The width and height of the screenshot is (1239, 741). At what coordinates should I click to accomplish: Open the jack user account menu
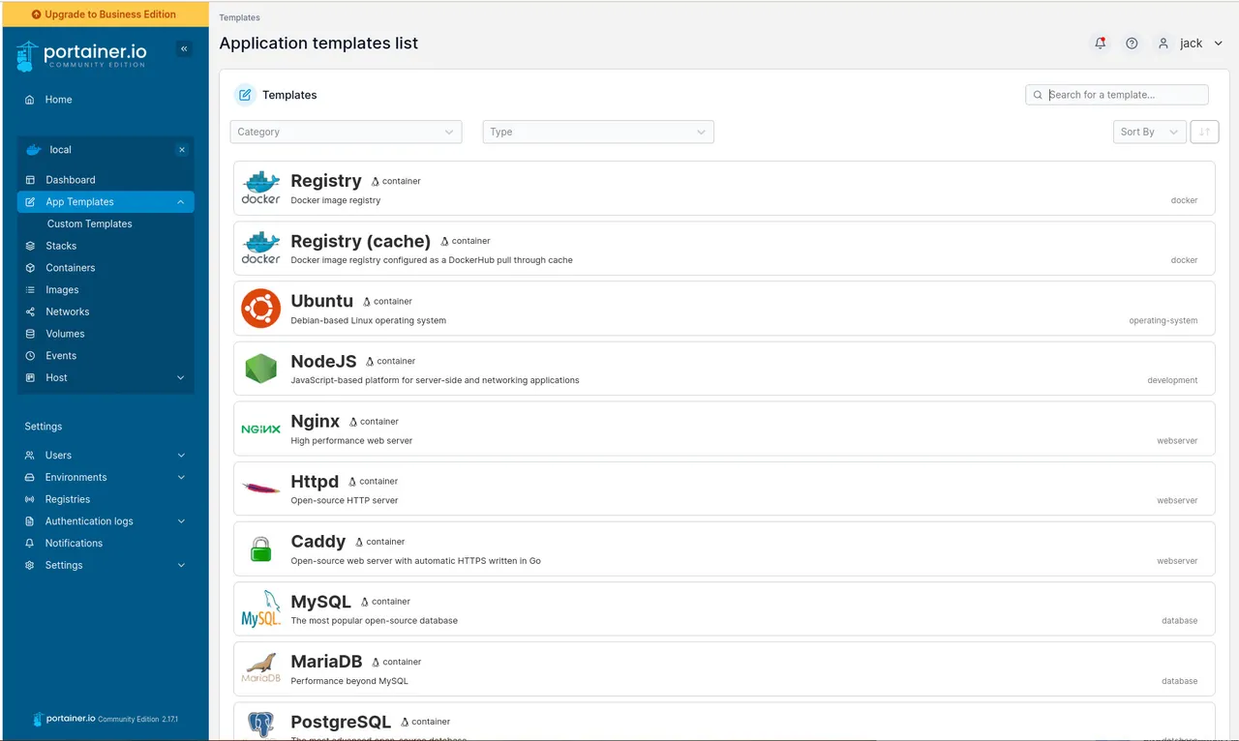(x=1191, y=44)
